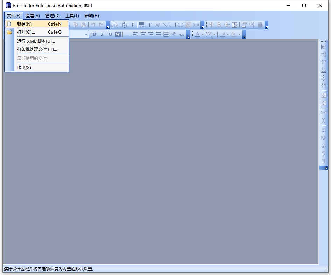331x275 pixels.
Task: Click the font color A swatch
Action: click(197, 34)
